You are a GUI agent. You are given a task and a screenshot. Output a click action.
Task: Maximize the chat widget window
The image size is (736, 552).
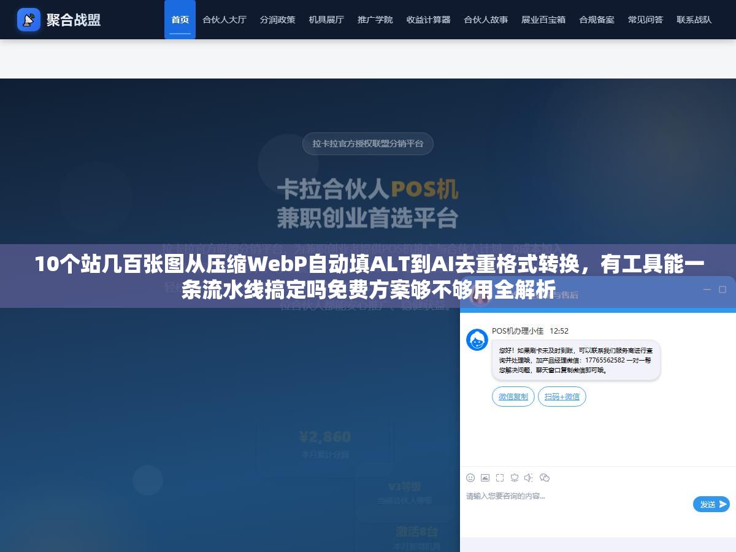pyautogui.click(x=723, y=289)
